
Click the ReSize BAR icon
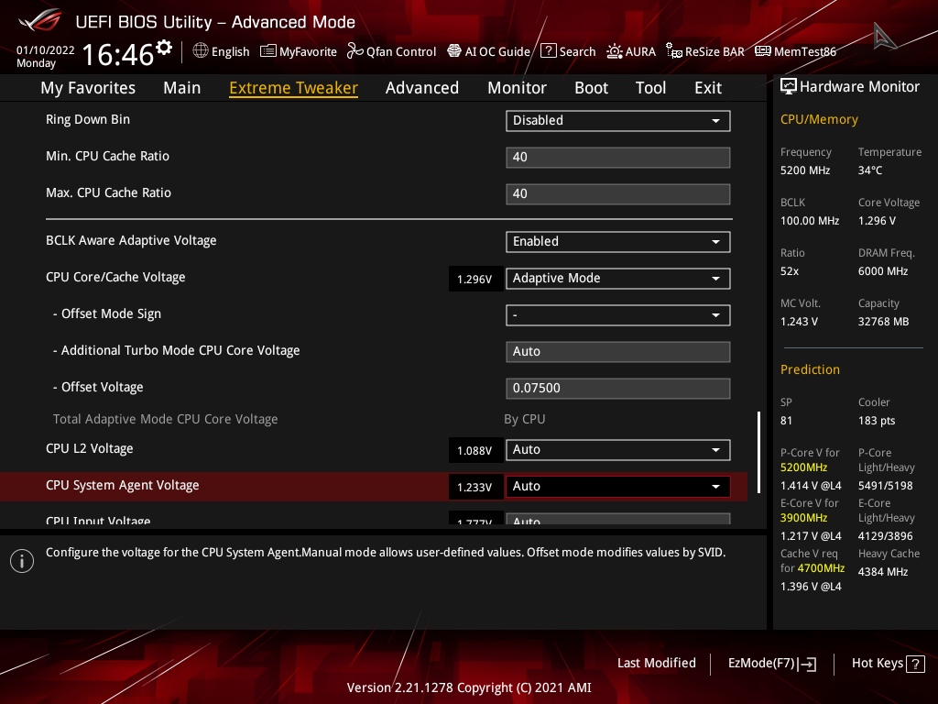click(674, 51)
